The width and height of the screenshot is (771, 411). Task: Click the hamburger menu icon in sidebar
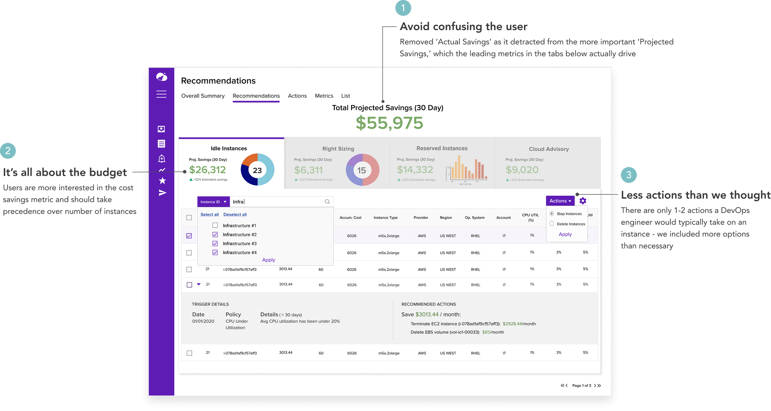[x=161, y=94]
